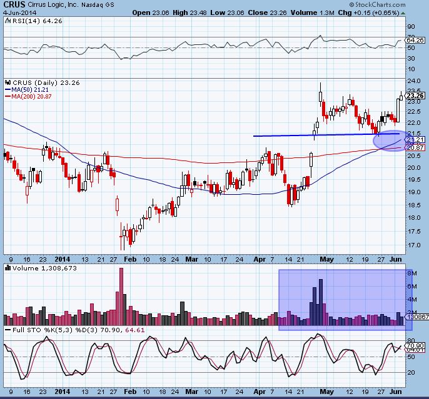Click the green up-arrow change indicator
Image resolution: width=429 pixels, height=399 pixels.
(403, 13)
